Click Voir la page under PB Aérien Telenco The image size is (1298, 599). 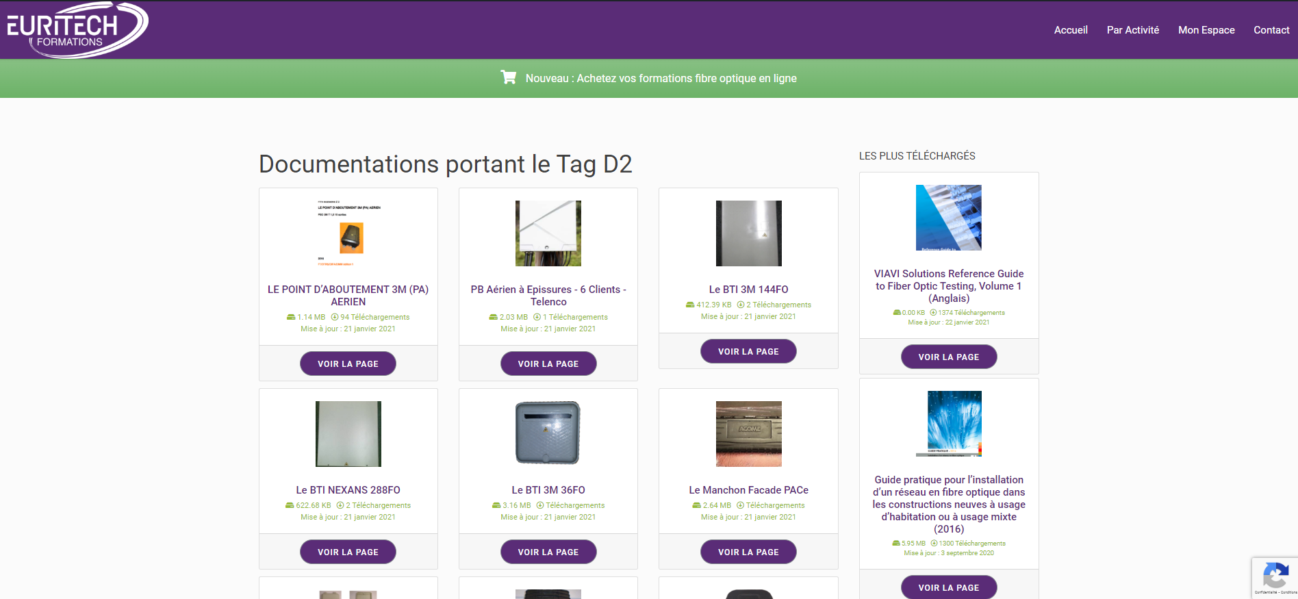coord(548,364)
